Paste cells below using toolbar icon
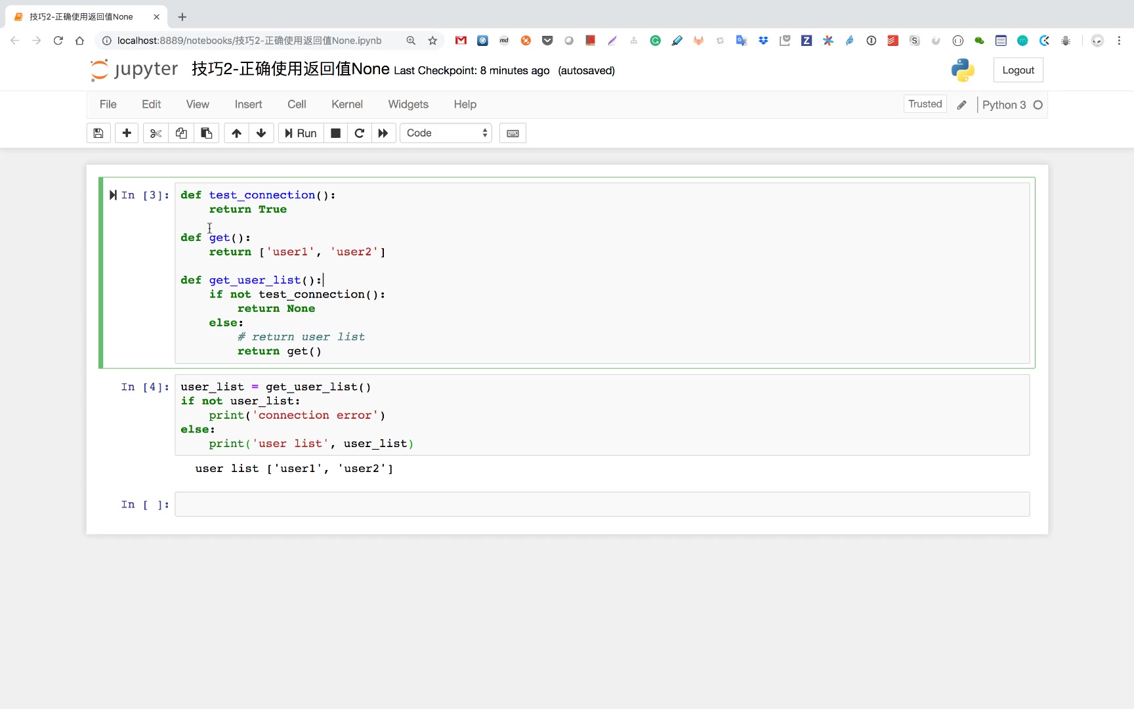 point(206,133)
